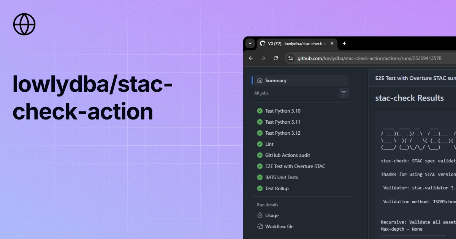Viewport: 456px width, 239px height.
Task: Click the E2E Test with Overture STAC summary header
Action: (x=415, y=78)
